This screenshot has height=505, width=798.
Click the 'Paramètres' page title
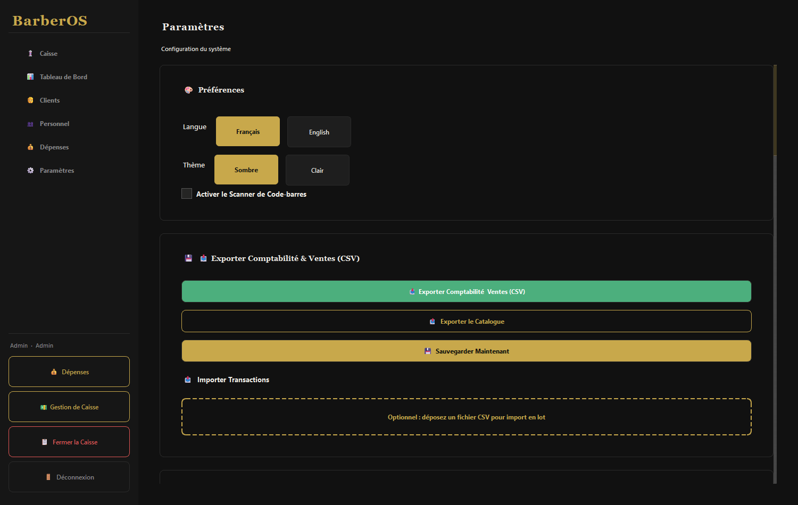point(193,27)
